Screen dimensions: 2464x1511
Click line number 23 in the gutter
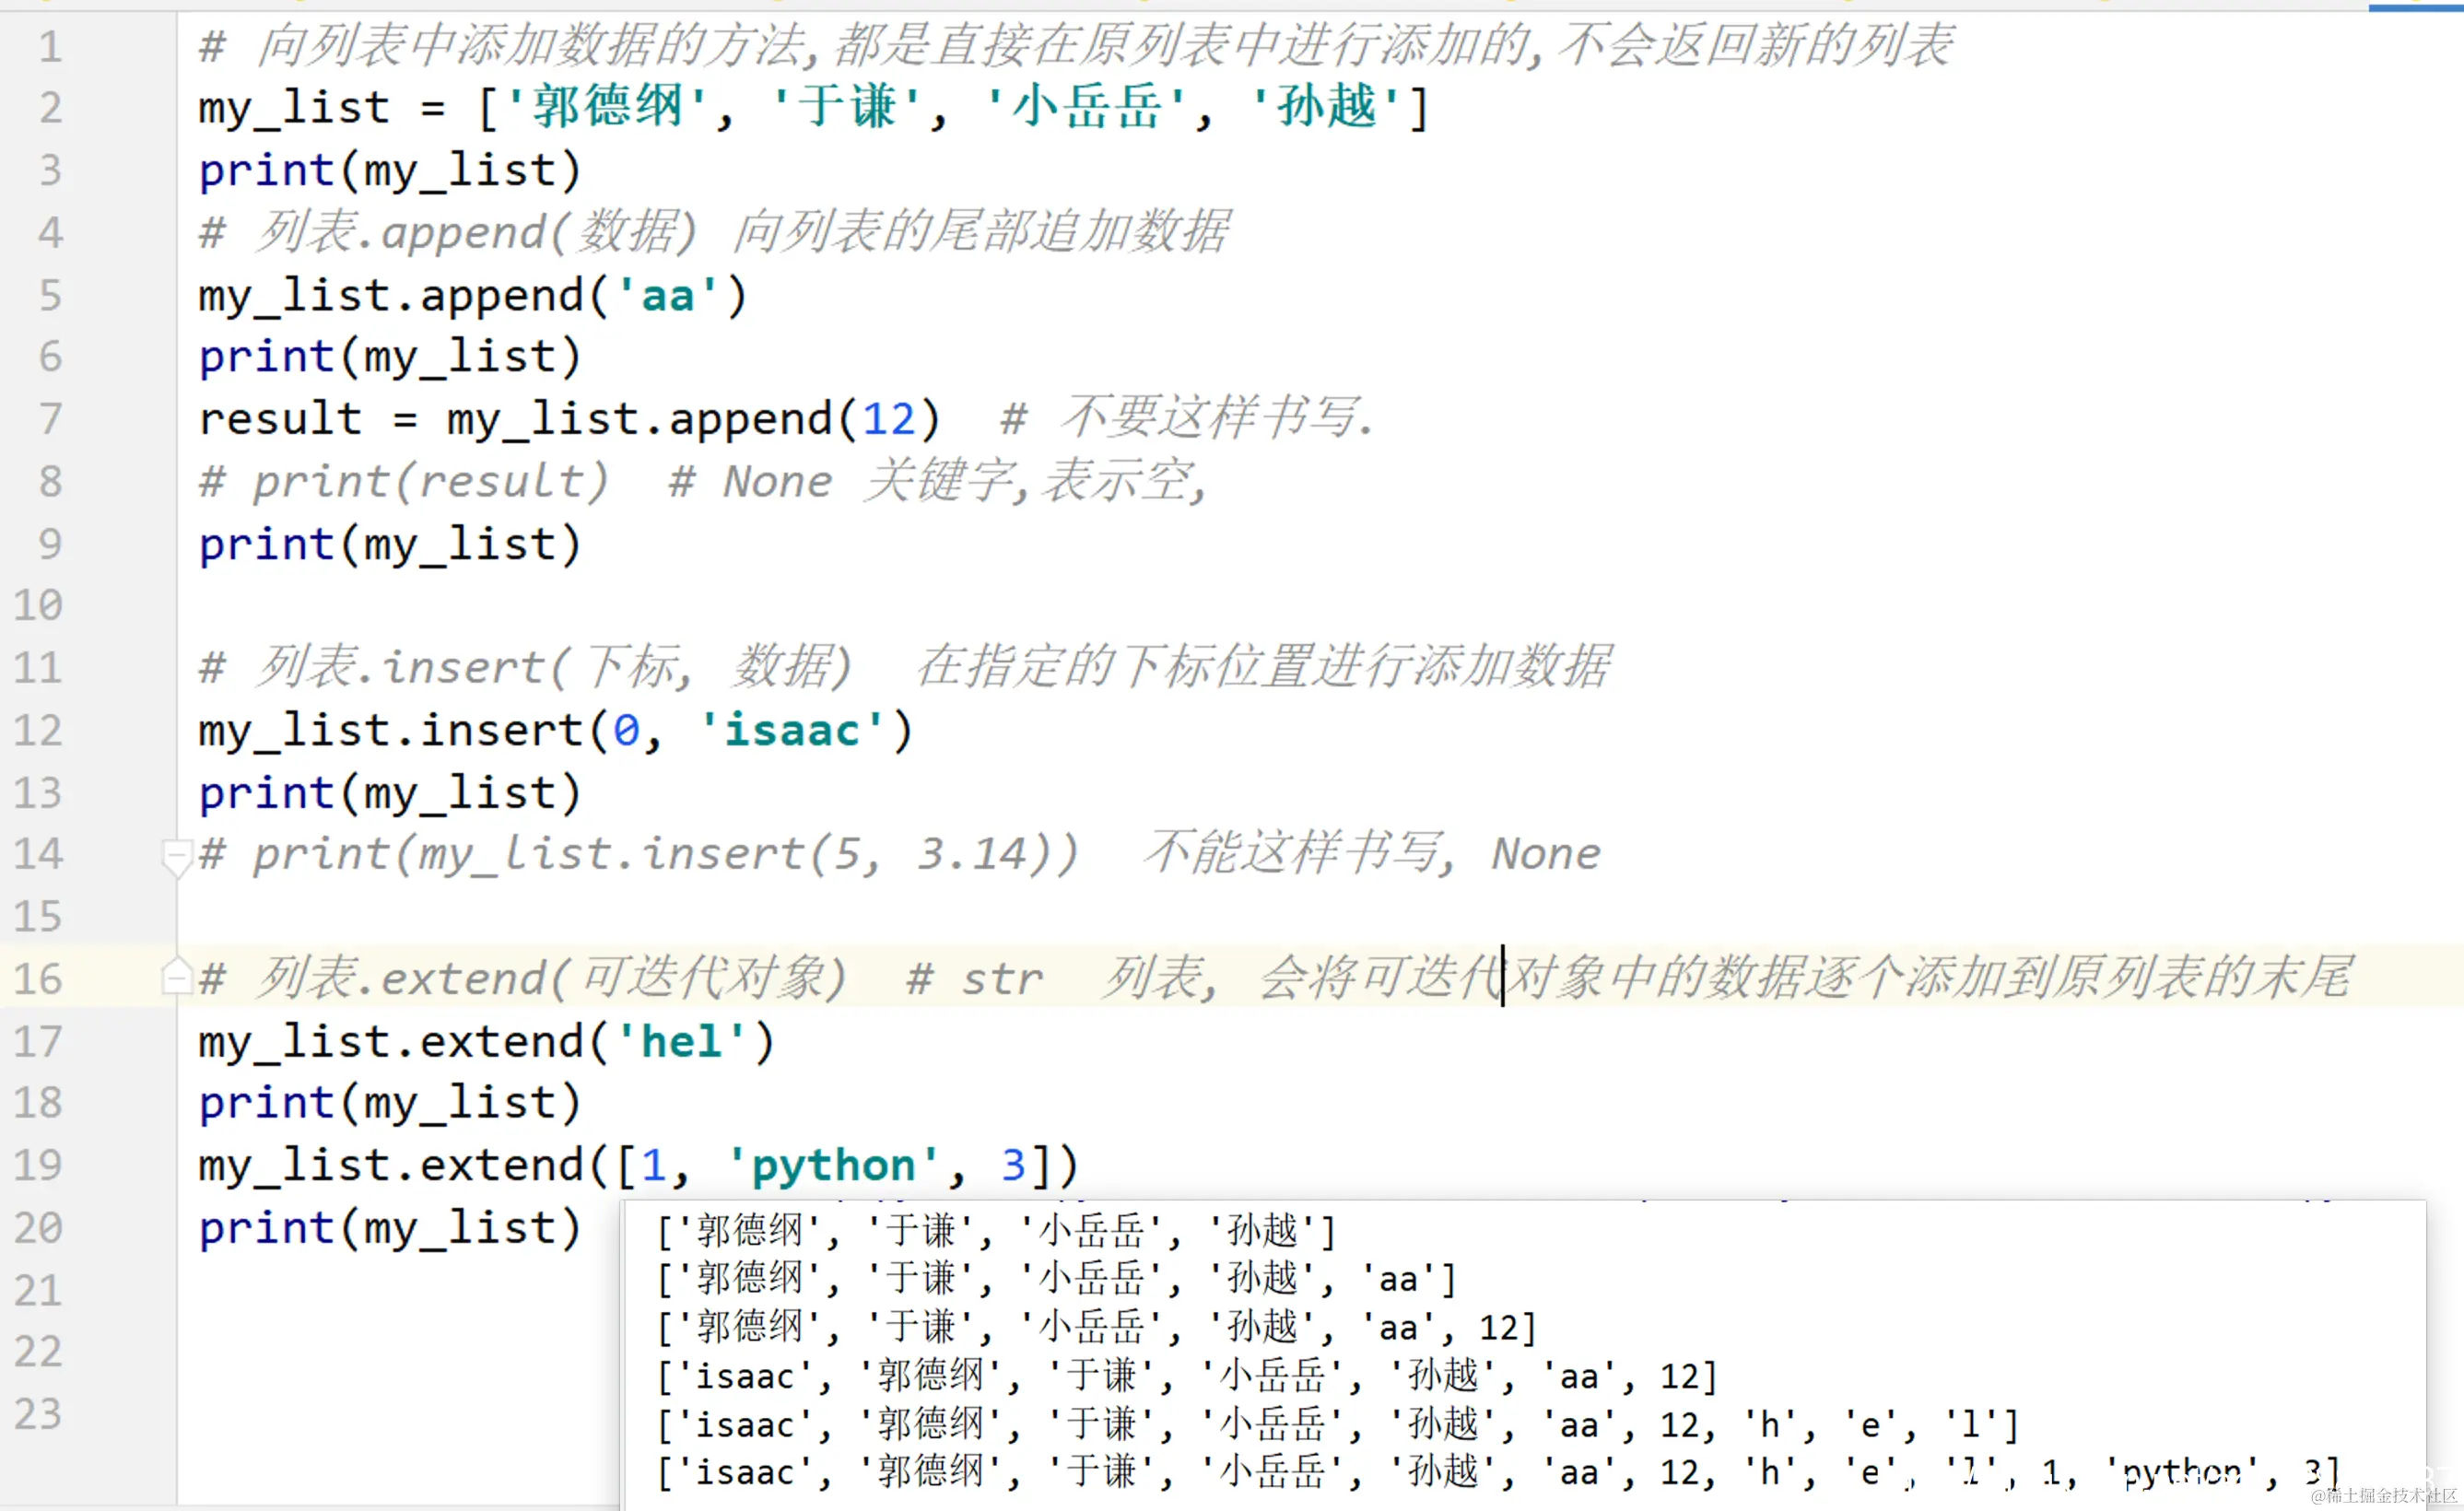click(38, 1414)
